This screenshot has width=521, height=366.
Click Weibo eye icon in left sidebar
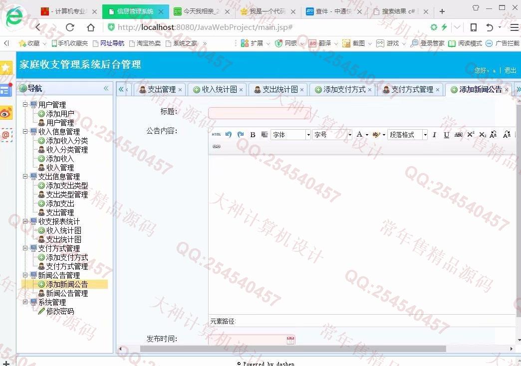click(6, 113)
